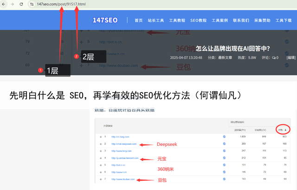This screenshot has width=297, height=190.
Task: Reload the page with refresh icon
Action: (x=21, y=4)
